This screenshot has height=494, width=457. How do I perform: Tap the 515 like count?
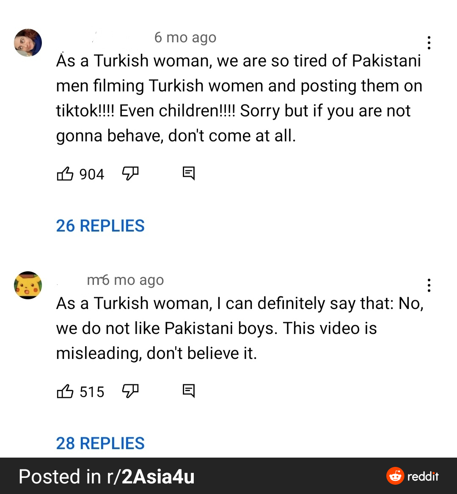[92, 392]
